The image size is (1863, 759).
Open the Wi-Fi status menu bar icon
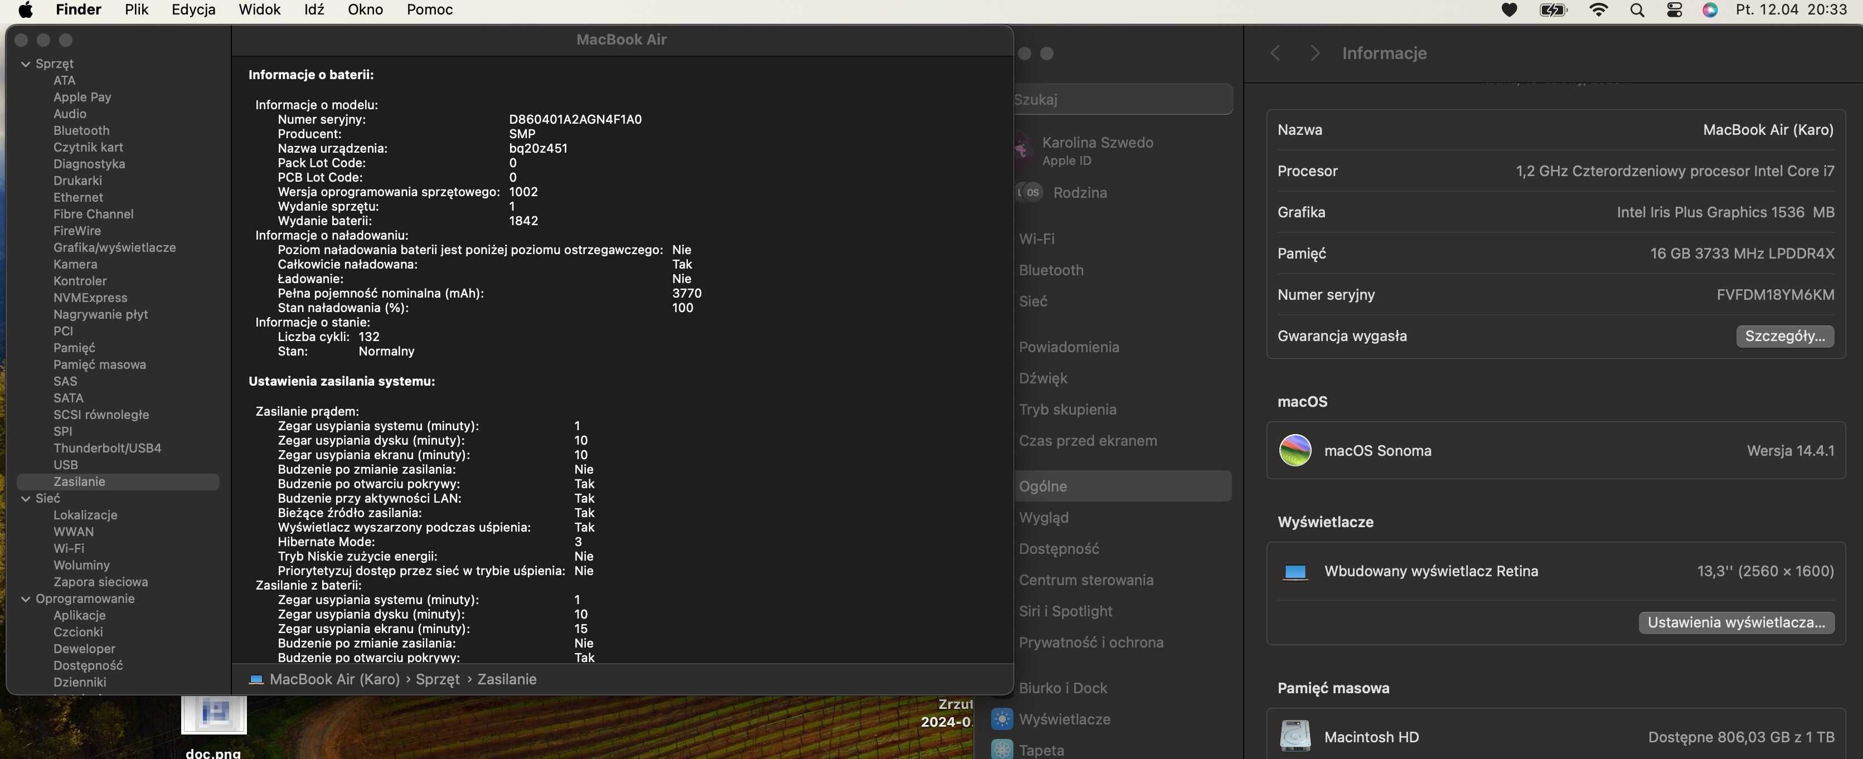pos(1598,10)
